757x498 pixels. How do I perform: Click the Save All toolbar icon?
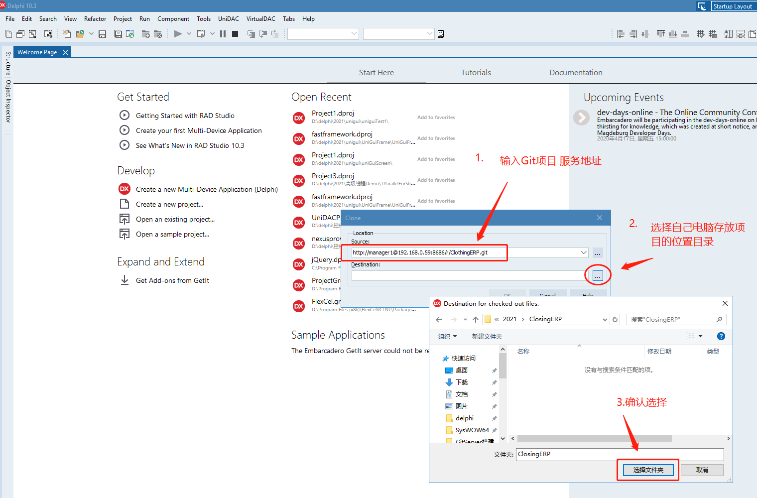[x=118, y=34]
